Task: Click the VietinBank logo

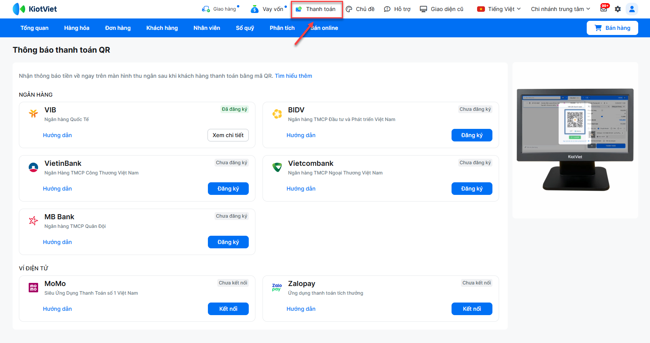Action: click(x=33, y=167)
